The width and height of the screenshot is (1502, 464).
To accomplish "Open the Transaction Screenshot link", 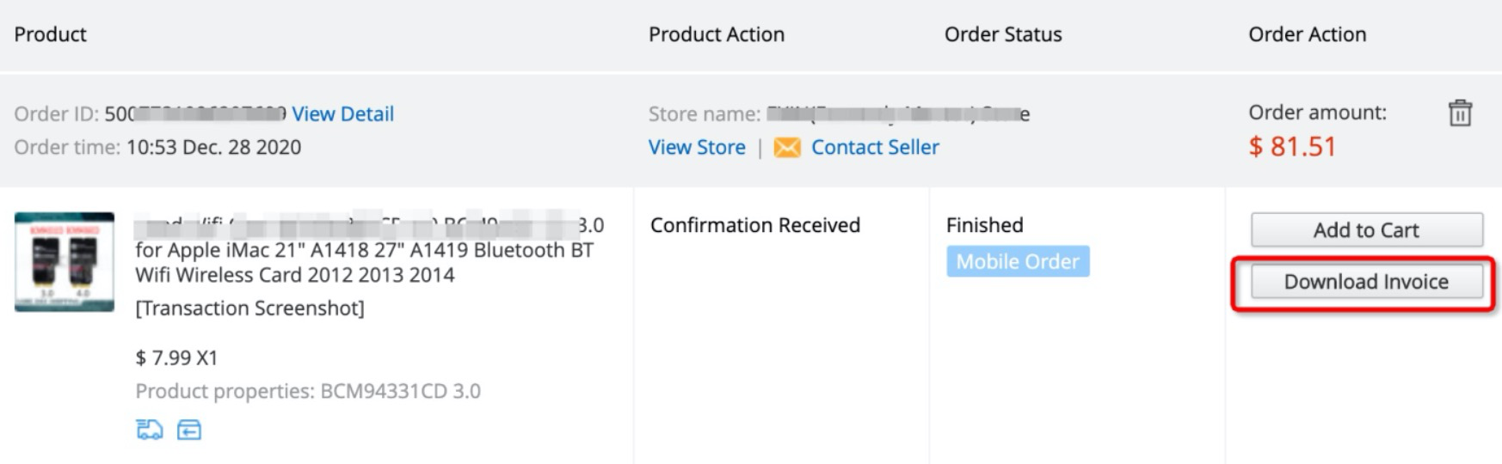I will tap(249, 308).
